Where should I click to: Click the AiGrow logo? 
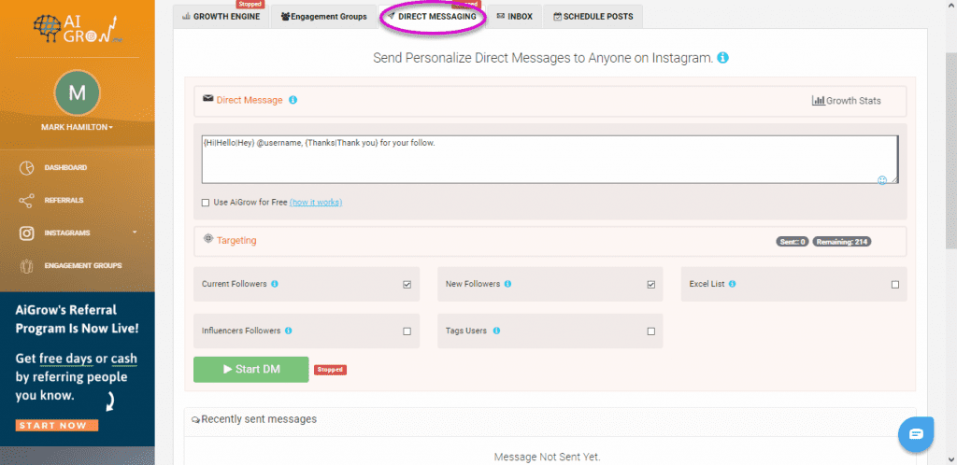77,28
